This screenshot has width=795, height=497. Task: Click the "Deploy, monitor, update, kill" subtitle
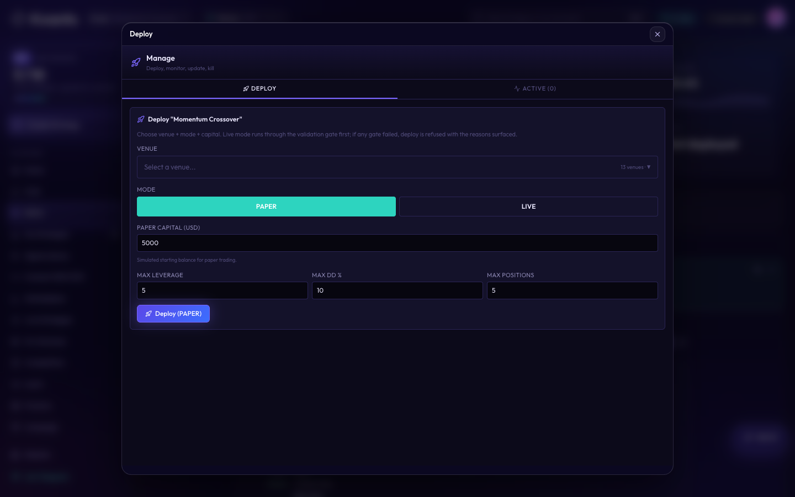tap(180, 68)
